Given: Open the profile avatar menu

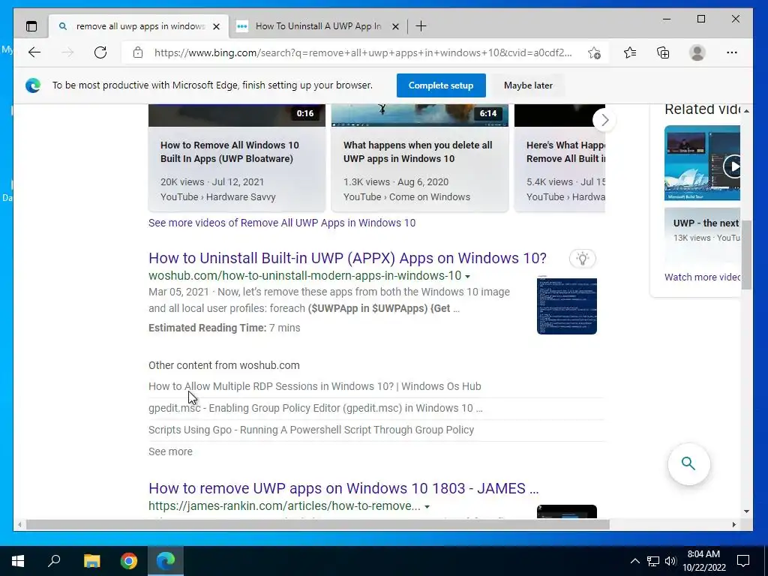Looking at the screenshot, I should tap(697, 52).
